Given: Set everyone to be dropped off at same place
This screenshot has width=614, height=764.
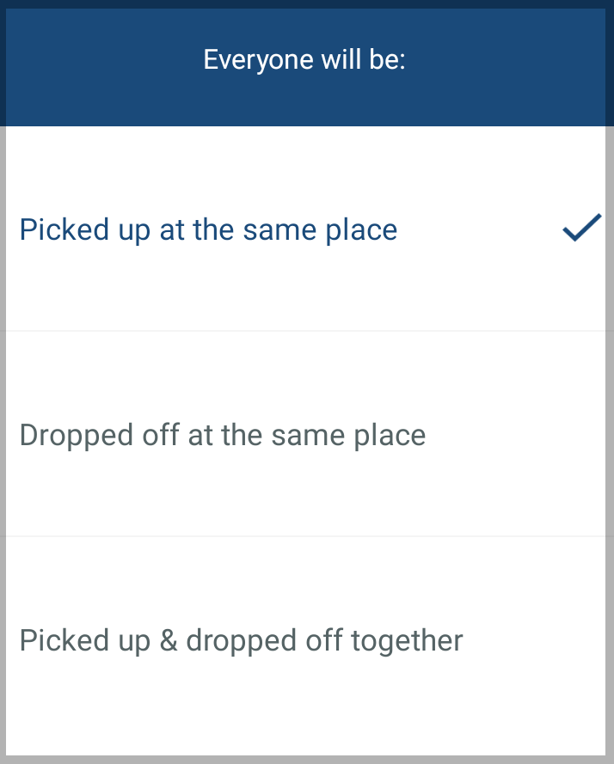Looking at the screenshot, I should 223,436.
